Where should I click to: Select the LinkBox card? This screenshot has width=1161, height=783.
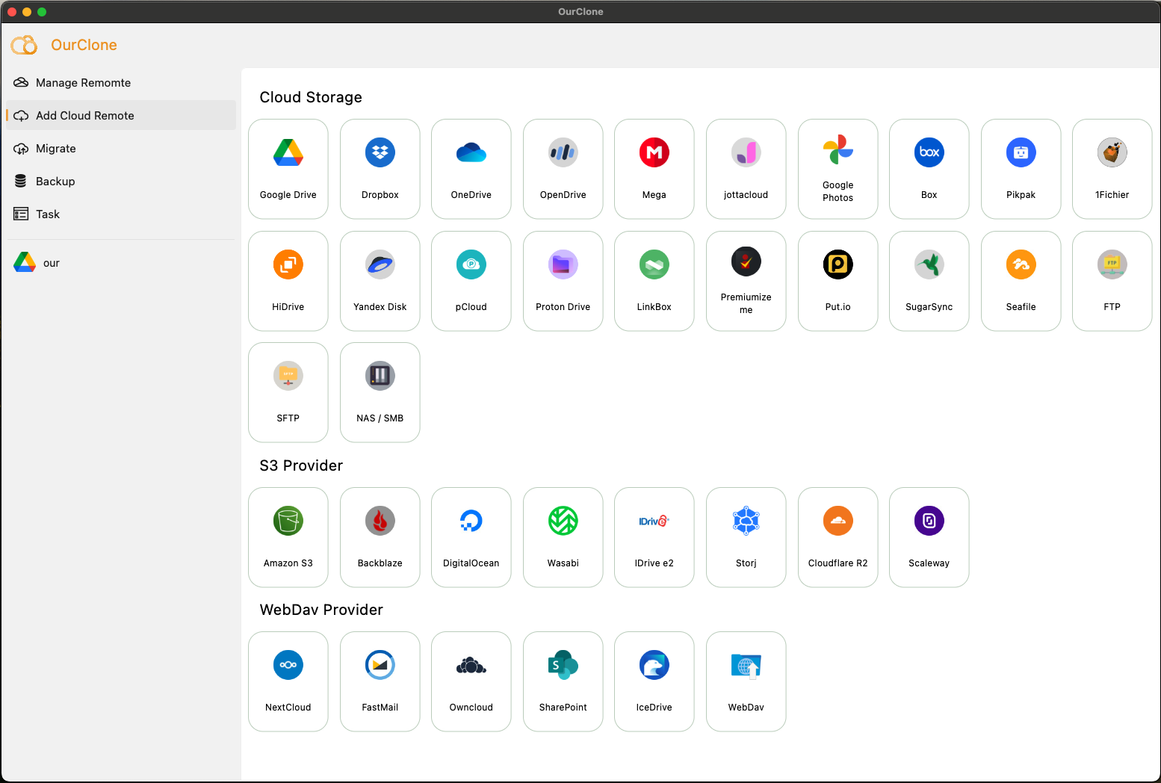pyautogui.click(x=654, y=281)
